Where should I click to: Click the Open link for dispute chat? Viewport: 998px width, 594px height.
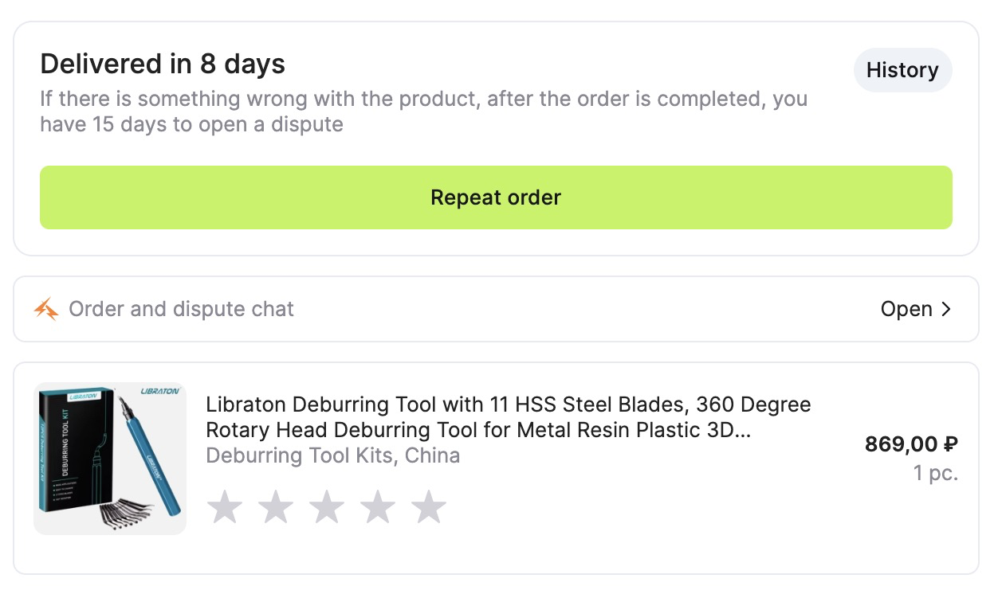(x=906, y=309)
